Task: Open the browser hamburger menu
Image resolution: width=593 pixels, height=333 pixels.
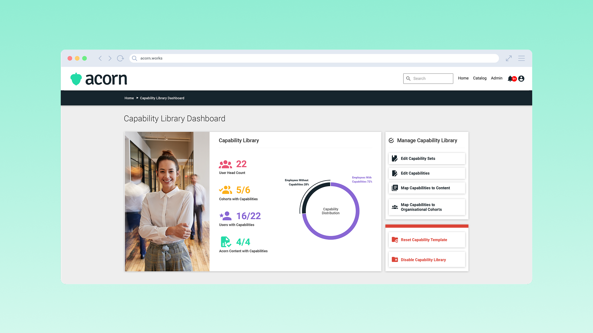Action: click(521, 58)
